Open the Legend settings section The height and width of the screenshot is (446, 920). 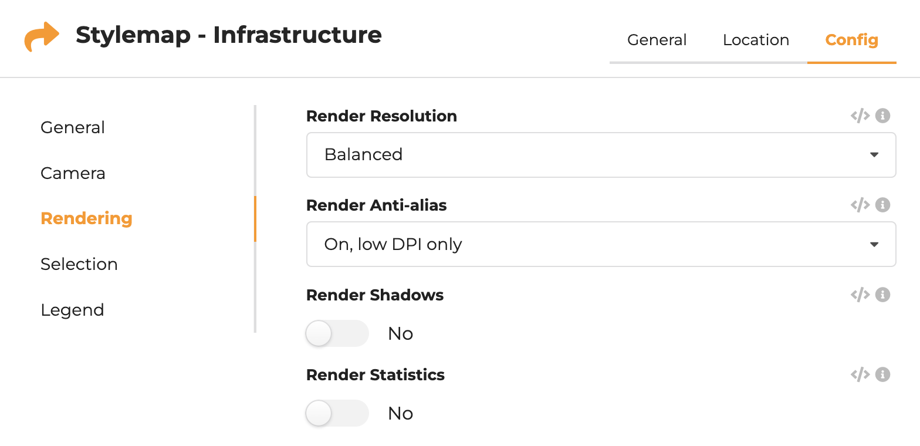point(73,310)
